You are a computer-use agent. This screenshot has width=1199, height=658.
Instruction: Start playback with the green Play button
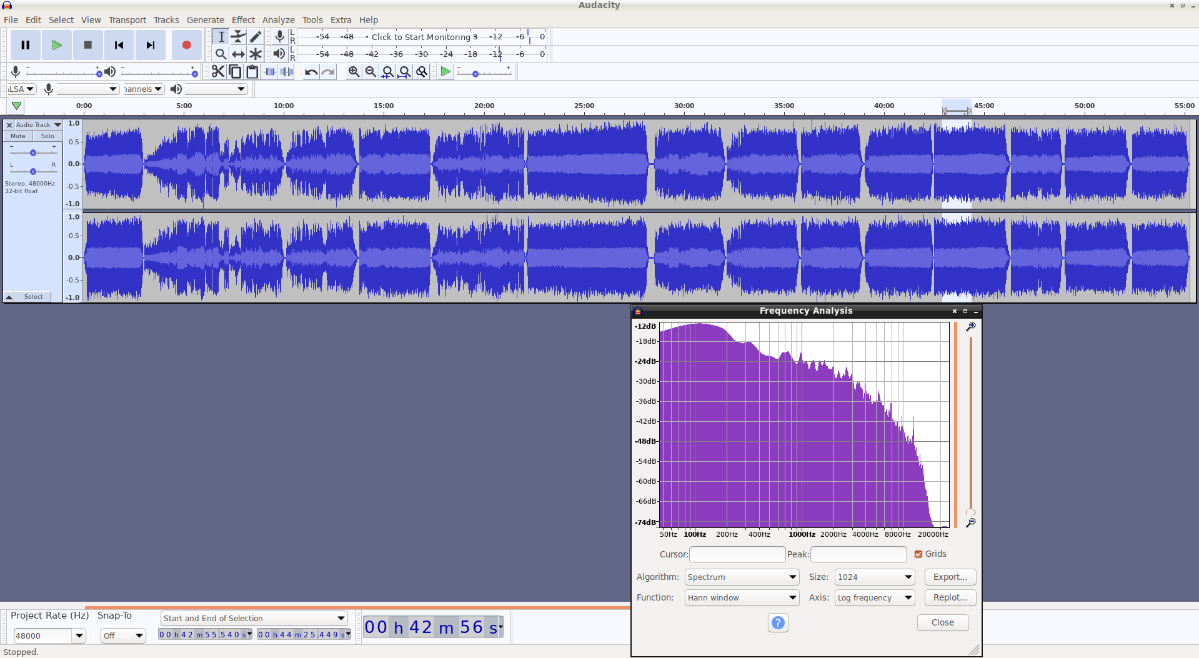[x=57, y=45]
